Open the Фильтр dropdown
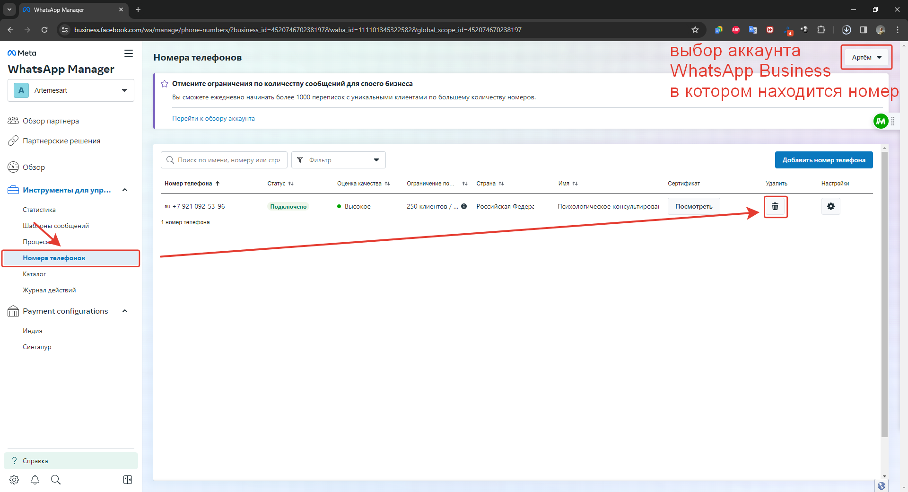 [338, 160]
